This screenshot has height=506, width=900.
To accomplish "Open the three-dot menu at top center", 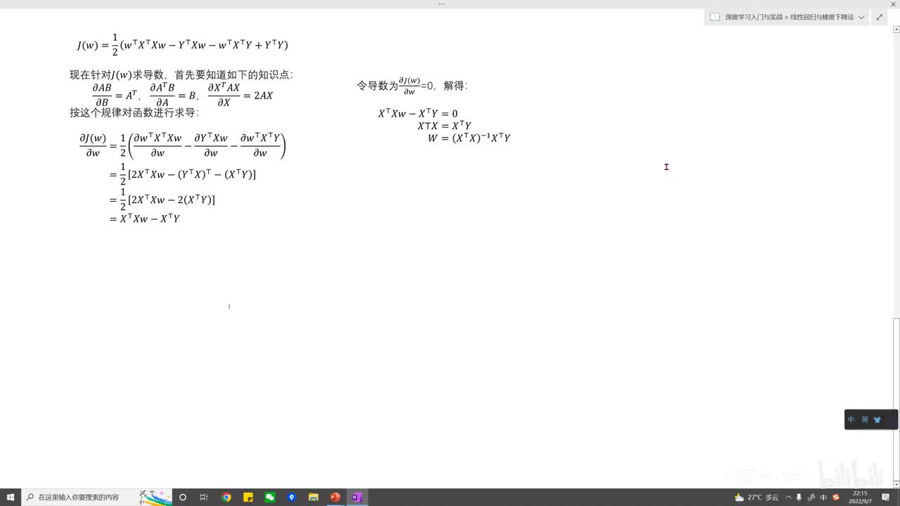I will point(442,4).
